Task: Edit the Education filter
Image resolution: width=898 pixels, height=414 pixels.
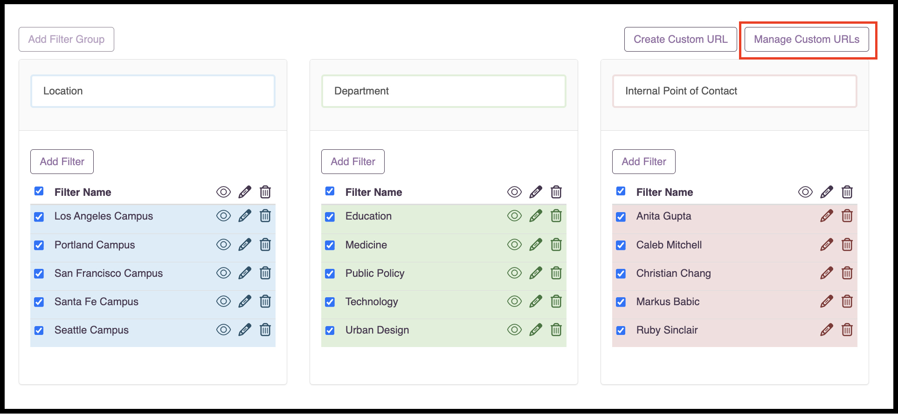Action: [535, 216]
